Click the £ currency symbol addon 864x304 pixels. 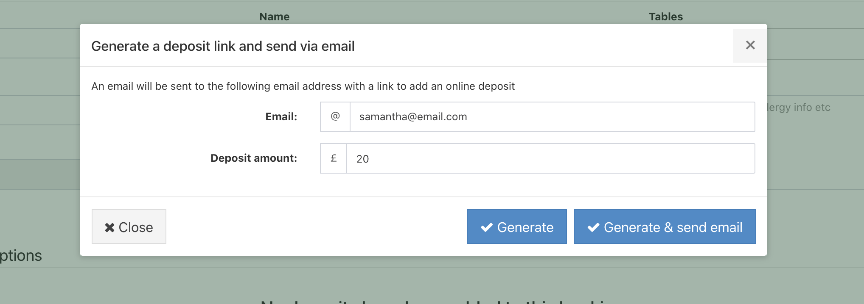[334, 158]
